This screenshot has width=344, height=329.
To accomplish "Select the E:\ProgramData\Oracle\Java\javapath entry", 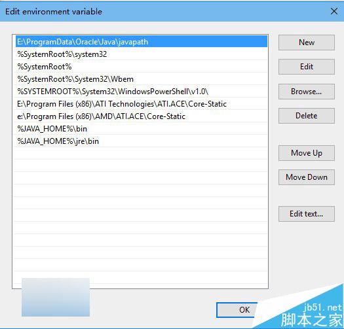I will [142, 42].
